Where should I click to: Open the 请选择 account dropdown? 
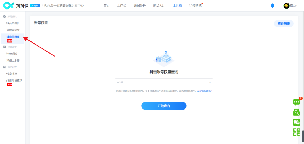164,82
